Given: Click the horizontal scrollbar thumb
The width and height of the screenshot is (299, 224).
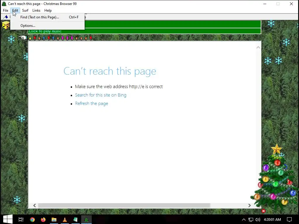Looking at the screenshot, I should click(124, 205).
